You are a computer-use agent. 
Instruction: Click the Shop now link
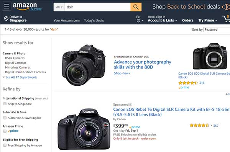122,73
